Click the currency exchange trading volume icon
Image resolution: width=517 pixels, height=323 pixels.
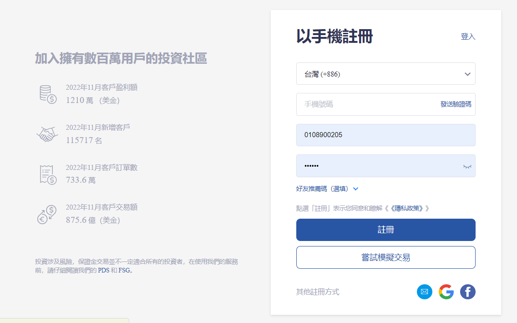point(47,214)
